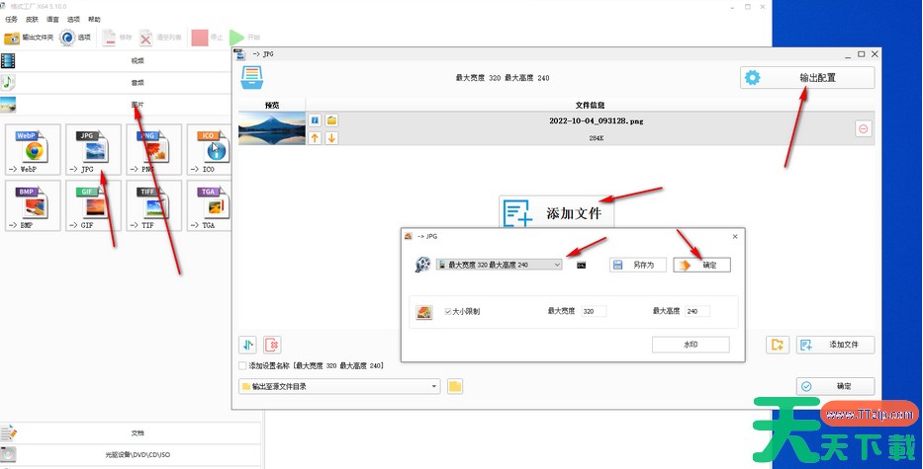Open the 皮肤 skin menu

[x=32, y=20]
